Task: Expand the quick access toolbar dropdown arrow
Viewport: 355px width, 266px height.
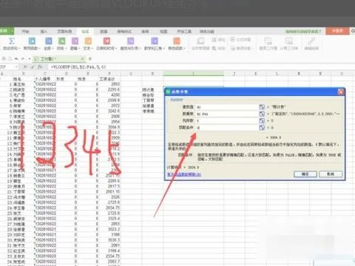Action: [30, 58]
